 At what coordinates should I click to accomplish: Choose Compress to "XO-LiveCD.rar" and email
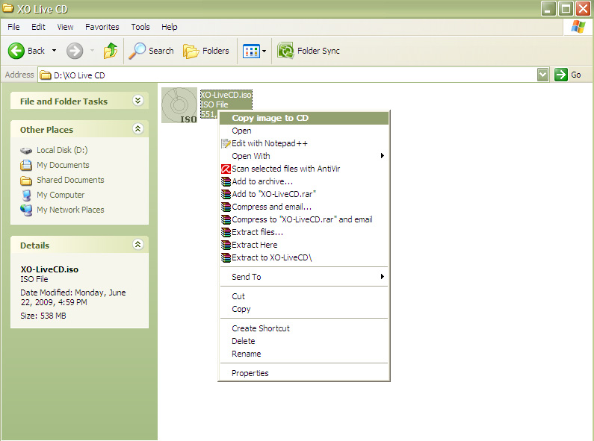pos(304,219)
